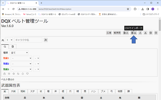Click the 戦神表 button

pos(117,33)
